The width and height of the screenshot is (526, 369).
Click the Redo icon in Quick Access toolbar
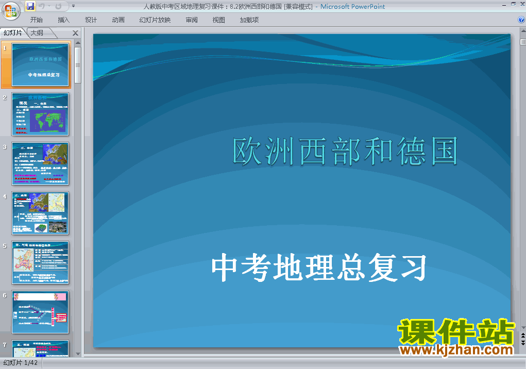point(58,6)
